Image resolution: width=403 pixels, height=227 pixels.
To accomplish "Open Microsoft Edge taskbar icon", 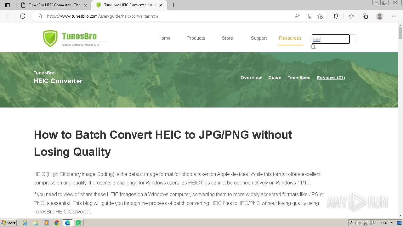I will pos(68,223).
